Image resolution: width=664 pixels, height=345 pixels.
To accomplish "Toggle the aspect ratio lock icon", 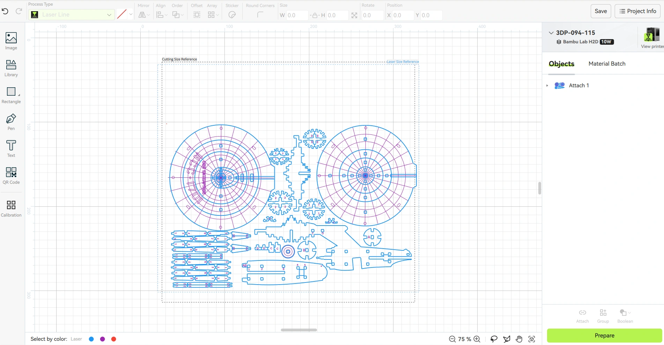I will coord(315,15).
